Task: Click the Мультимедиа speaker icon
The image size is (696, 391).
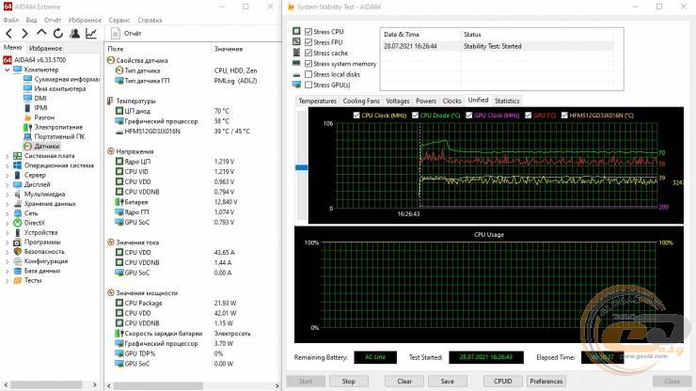Action: [x=17, y=194]
